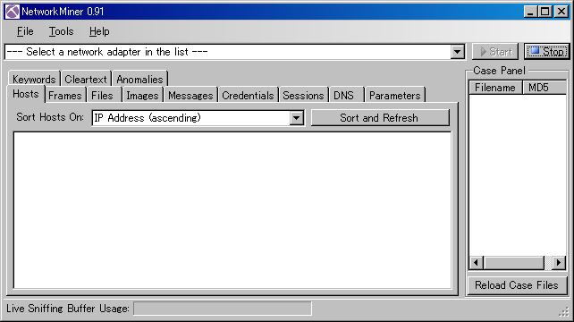The width and height of the screenshot is (574, 322).
Task: Click the Live Sniffing Buffer Usage progress bar
Action: (223, 309)
